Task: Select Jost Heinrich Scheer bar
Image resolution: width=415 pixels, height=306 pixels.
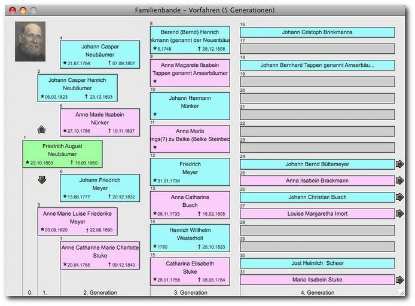Action: 318,263
